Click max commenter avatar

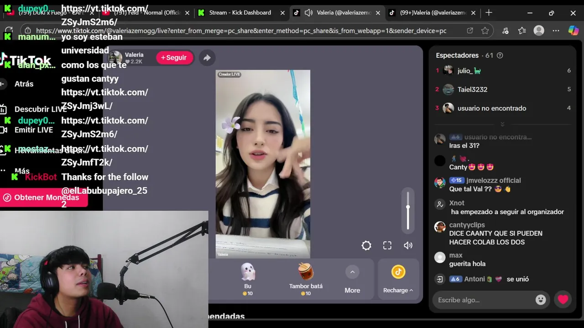[x=440, y=258]
